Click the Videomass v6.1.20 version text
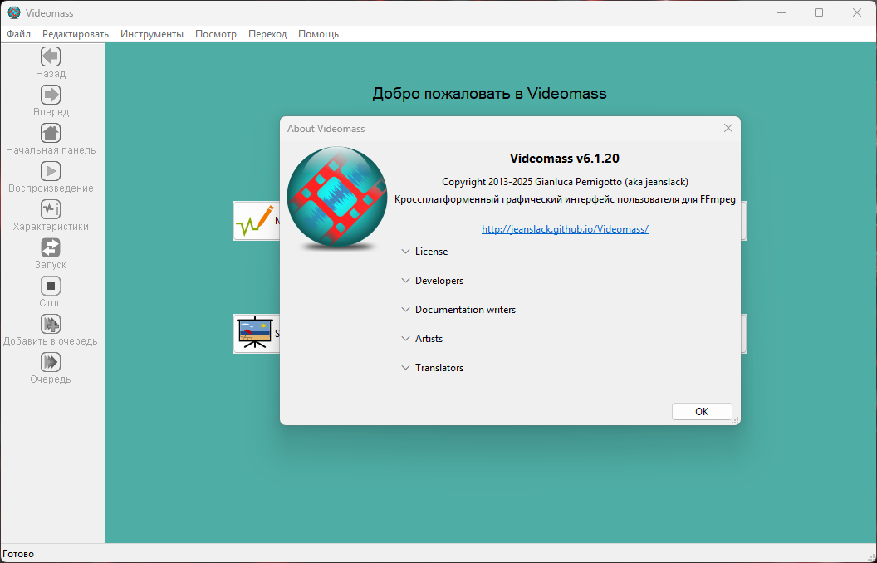The image size is (877, 563). [565, 159]
